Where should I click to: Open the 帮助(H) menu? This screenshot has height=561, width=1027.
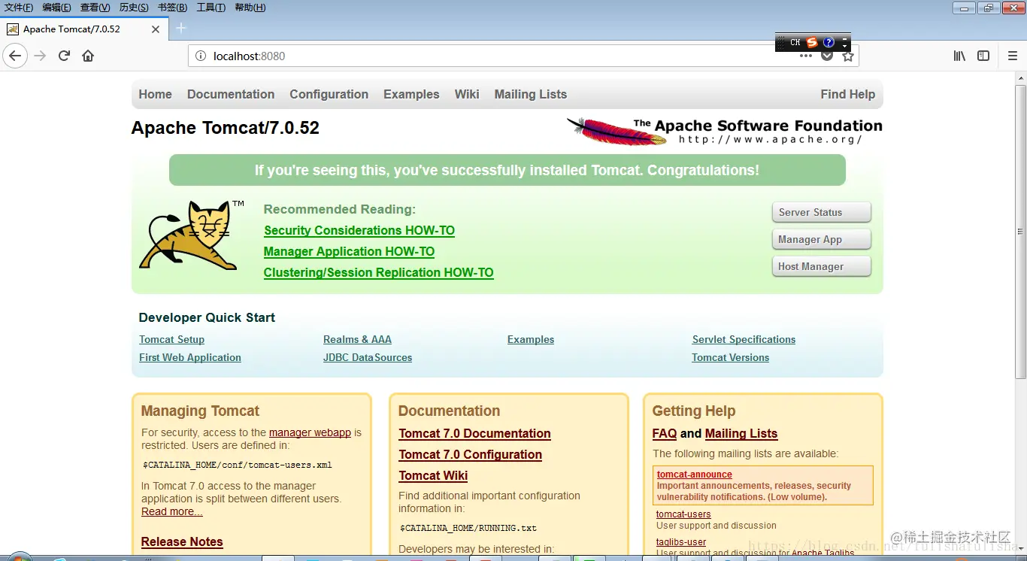coord(250,8)
